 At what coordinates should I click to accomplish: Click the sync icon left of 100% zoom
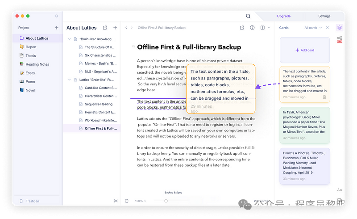127,201
